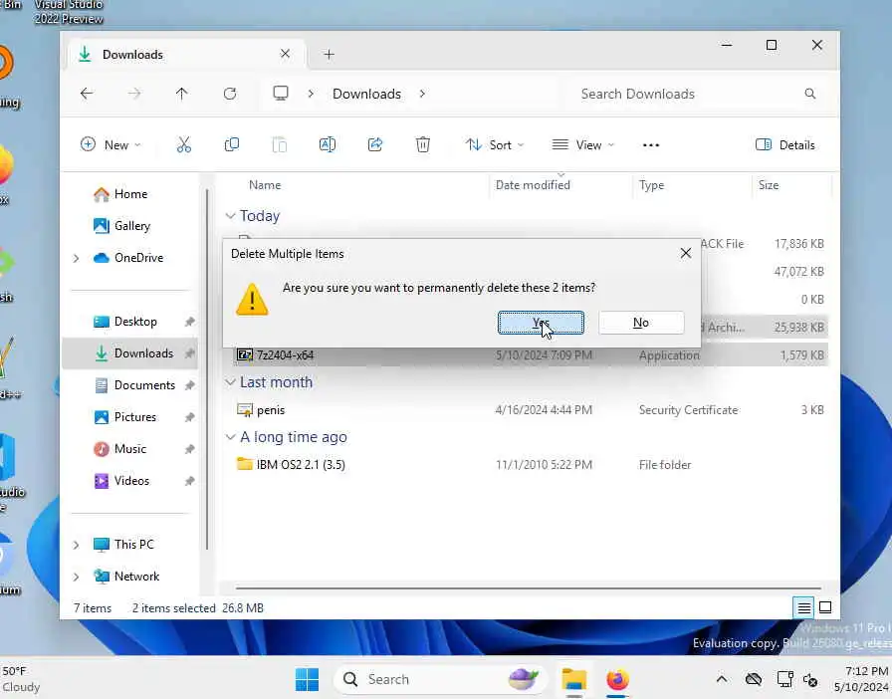Switch to details list view icon
The image size is (892, 699).
pos(803,608)
